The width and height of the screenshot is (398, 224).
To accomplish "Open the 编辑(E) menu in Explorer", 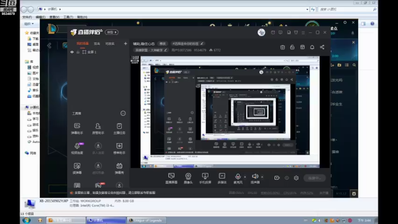I will pyautogui.click(x=41, y=17).
